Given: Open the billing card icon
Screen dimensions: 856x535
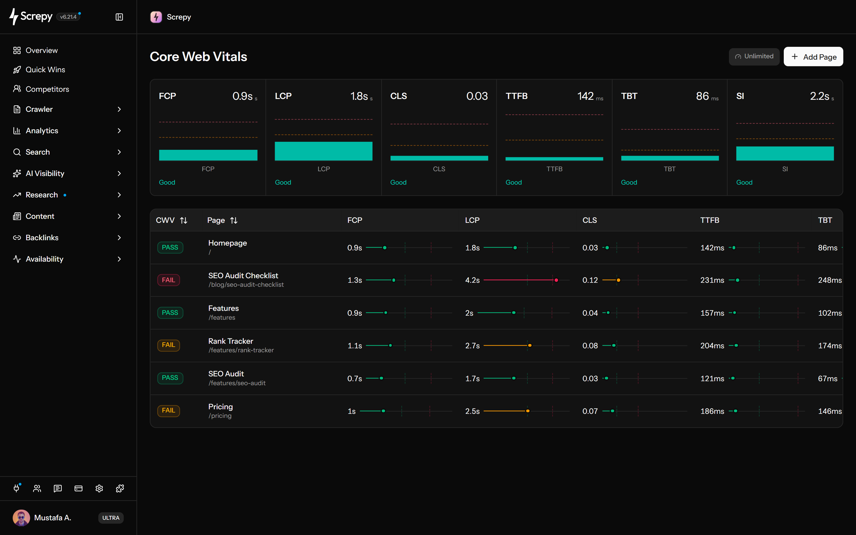Looking at the screenshot, I should [x=79, y=488].
